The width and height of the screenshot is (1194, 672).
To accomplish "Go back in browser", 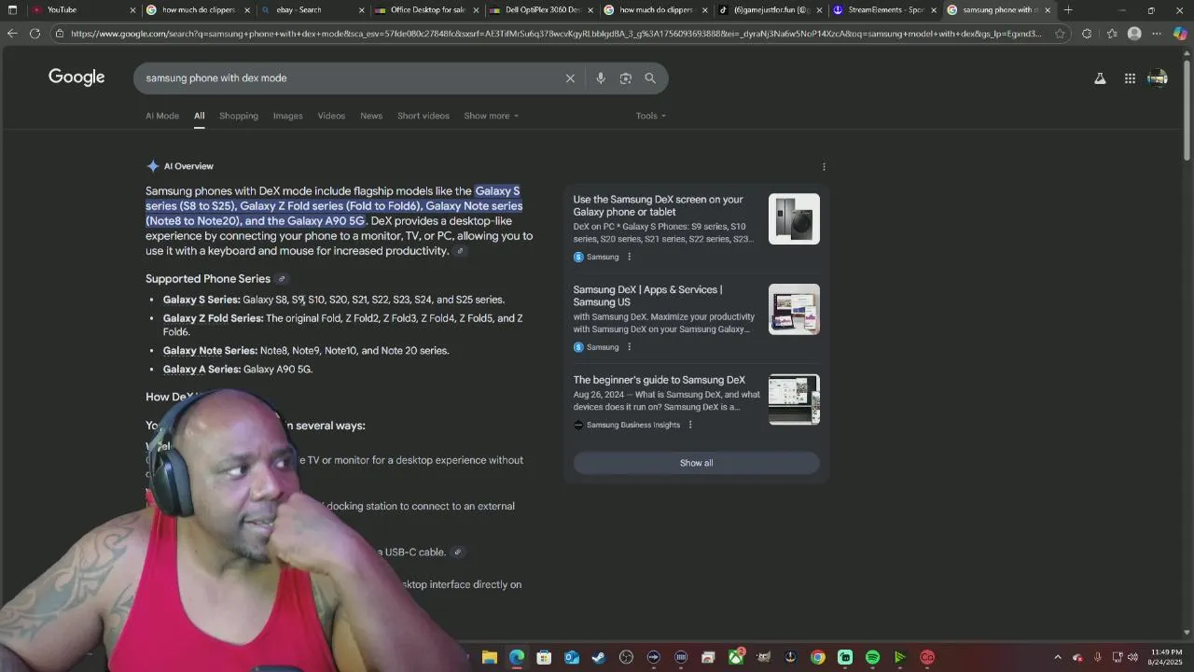I will click(x=12, y=34).
